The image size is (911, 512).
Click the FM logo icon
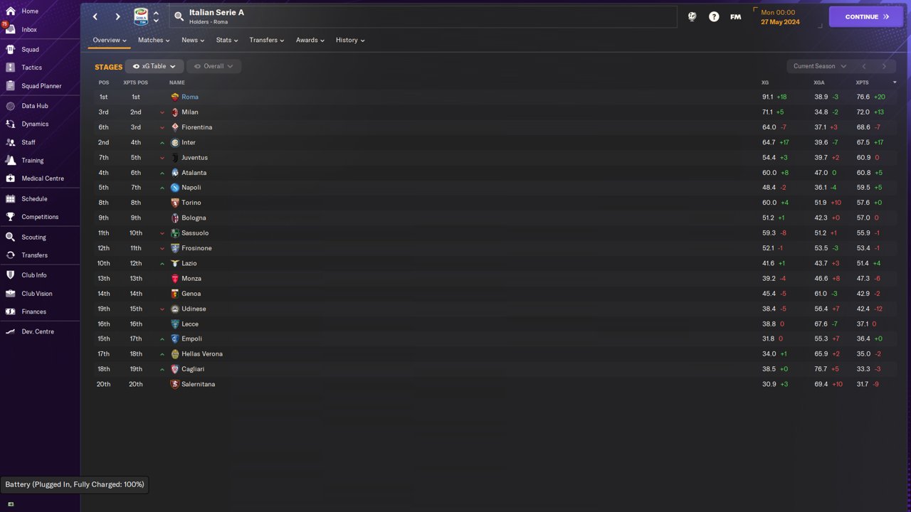736,16
